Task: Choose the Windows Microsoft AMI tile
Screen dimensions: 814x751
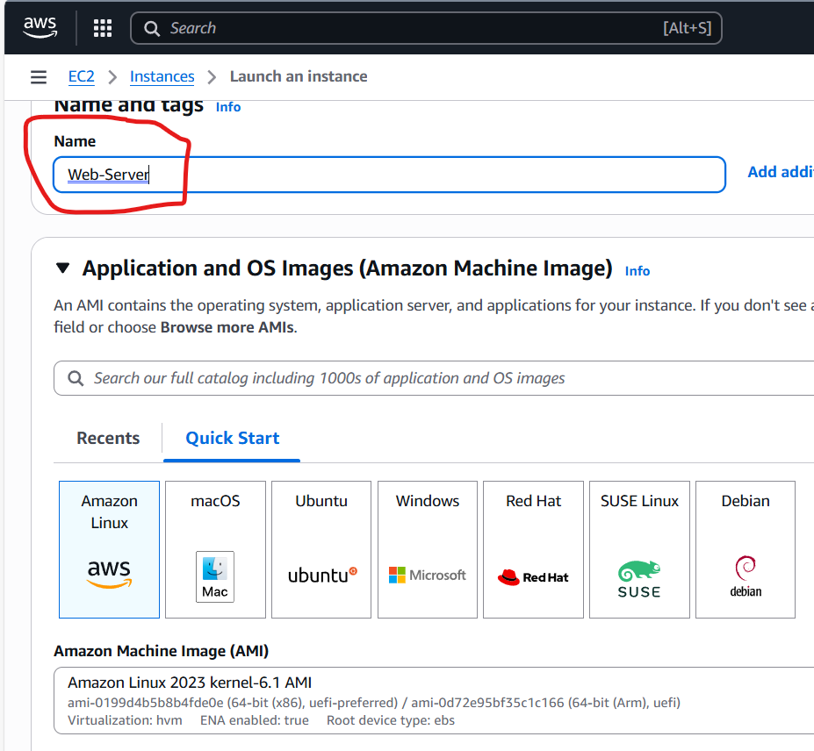Action: tap(428, 549)
